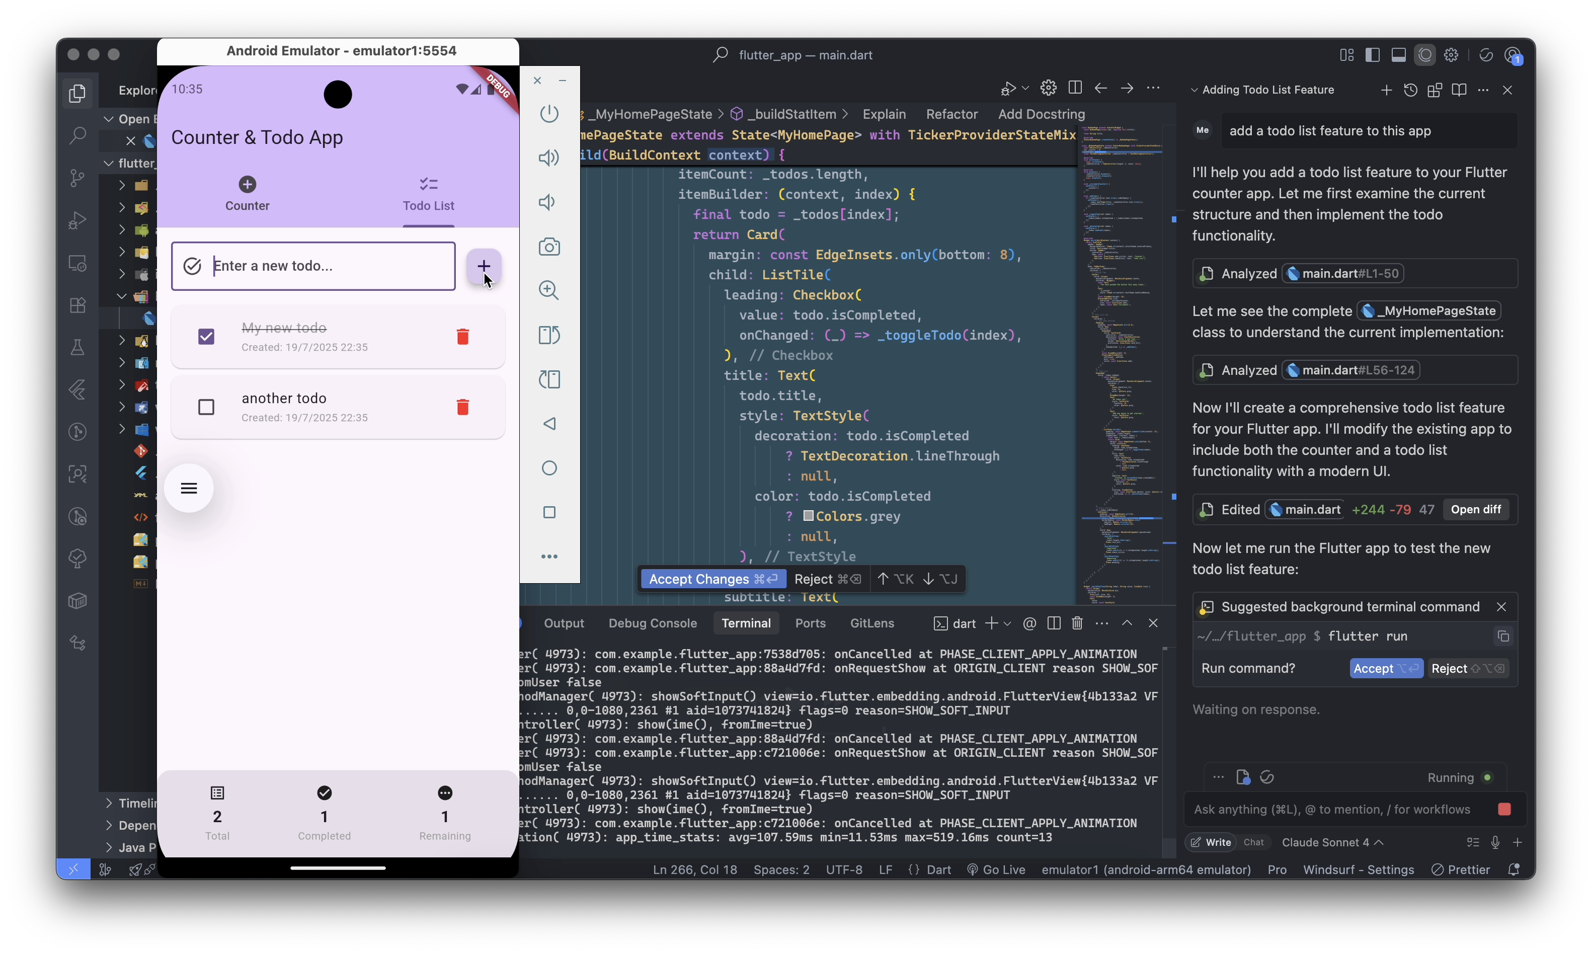Tap emulator Home circle button
Image resolution: width=1592 pixels, height=954 pixels.
pos(549,468)
